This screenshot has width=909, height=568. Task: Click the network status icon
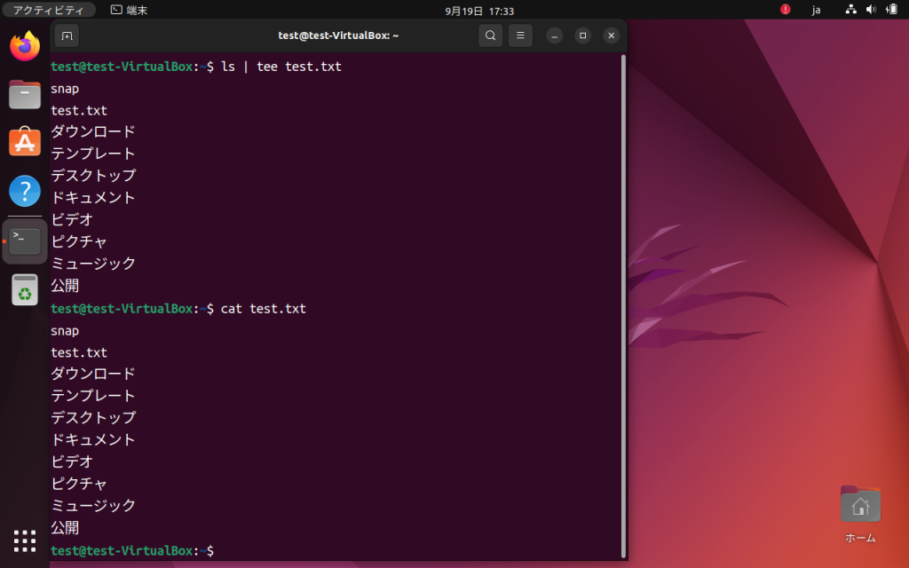tap(850, 9)
